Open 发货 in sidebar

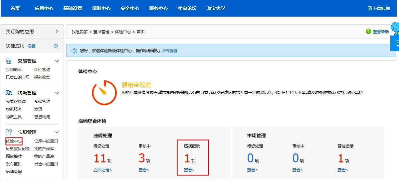(38, 109)
